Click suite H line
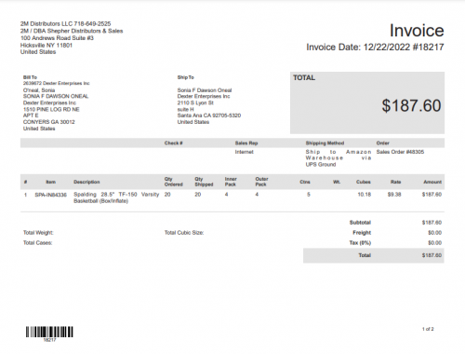This screenshot has height=354, width=465. [185, 109]
